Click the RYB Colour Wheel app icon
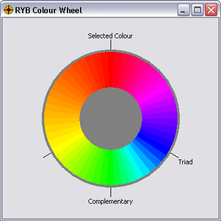This screenshot has height=221, width=221. 8,10
